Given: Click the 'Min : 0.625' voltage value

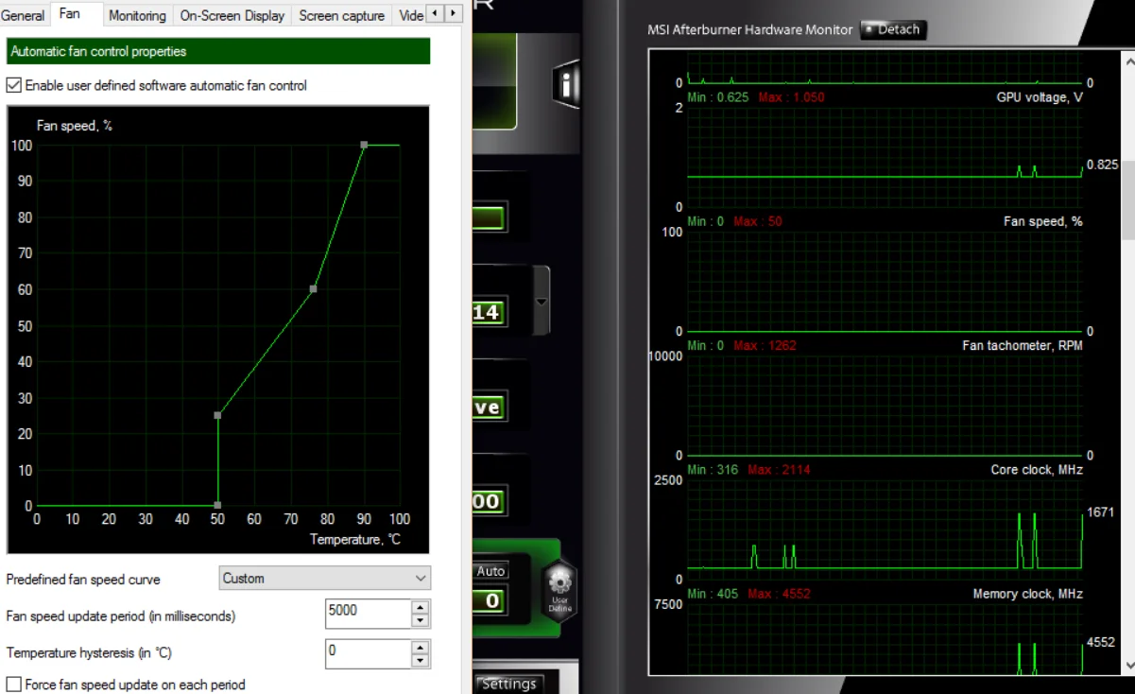Looking at the screenshot, I should coord(718,97).
